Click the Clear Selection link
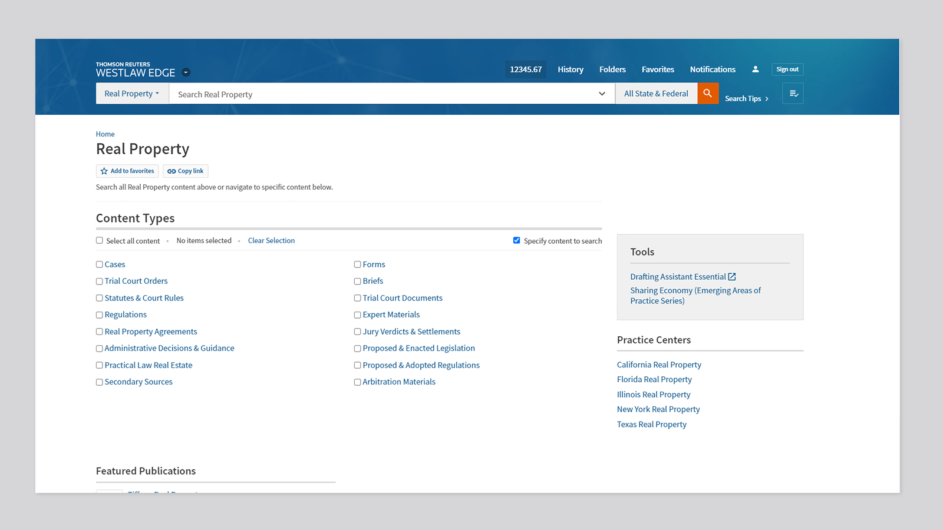This screenshot has width=943, height=530. click(x=271, y=241)
